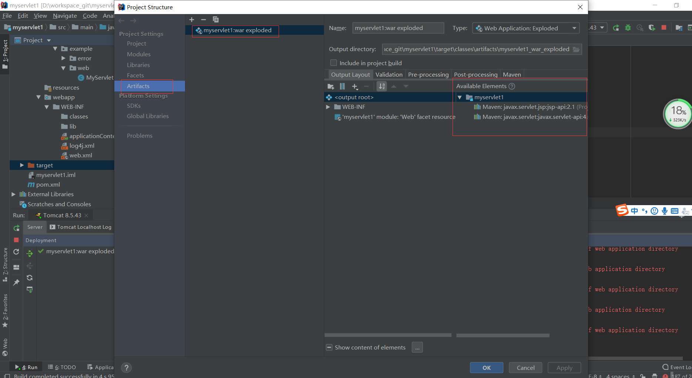Viewport: 692px width, 378px height.
Task: Add copy of element to output layout
Action: point(355,86)
